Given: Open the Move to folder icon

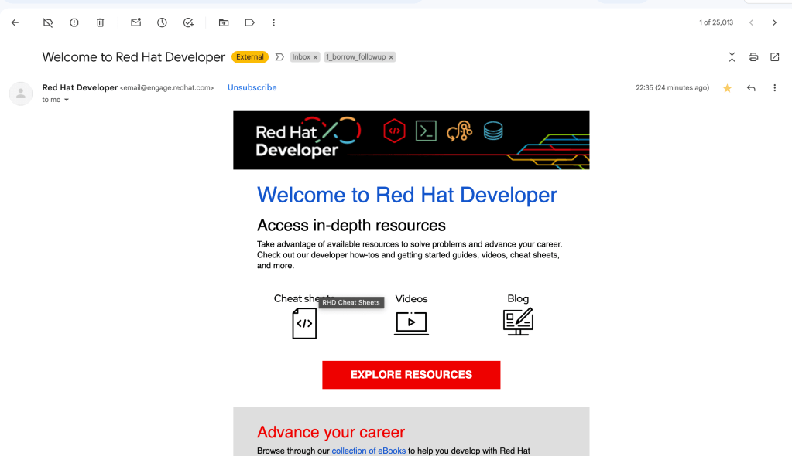Looking at the screenshot, I should tap(224, 22).
